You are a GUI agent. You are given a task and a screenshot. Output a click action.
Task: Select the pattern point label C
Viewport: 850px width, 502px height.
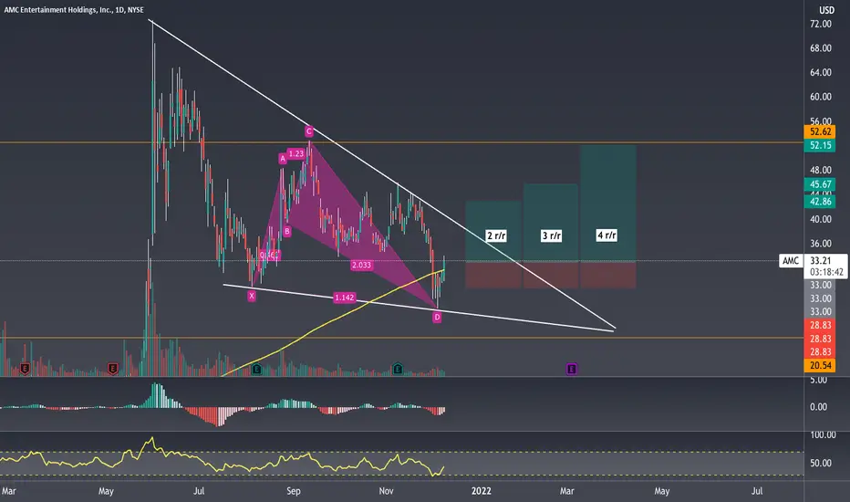[x=309, y=131]
